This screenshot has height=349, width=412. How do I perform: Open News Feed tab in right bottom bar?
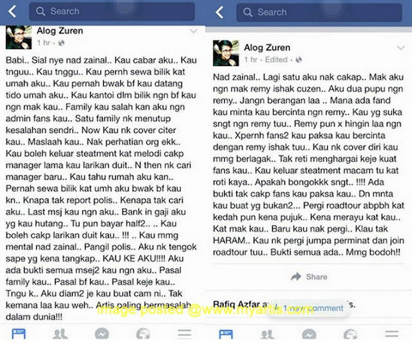[226, 335]
